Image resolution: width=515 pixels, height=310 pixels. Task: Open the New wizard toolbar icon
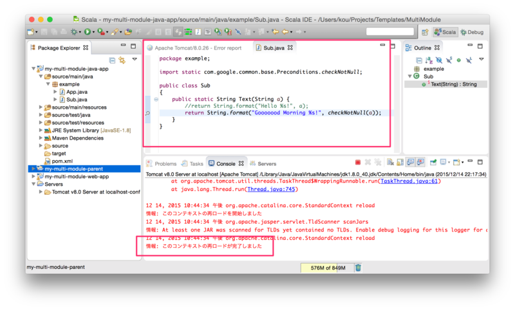tap(30, 32)
